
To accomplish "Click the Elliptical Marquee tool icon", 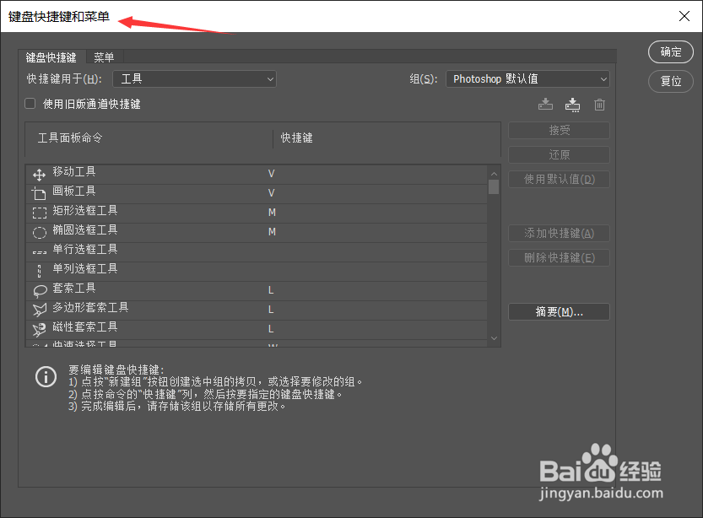I will tap(40, 232).
